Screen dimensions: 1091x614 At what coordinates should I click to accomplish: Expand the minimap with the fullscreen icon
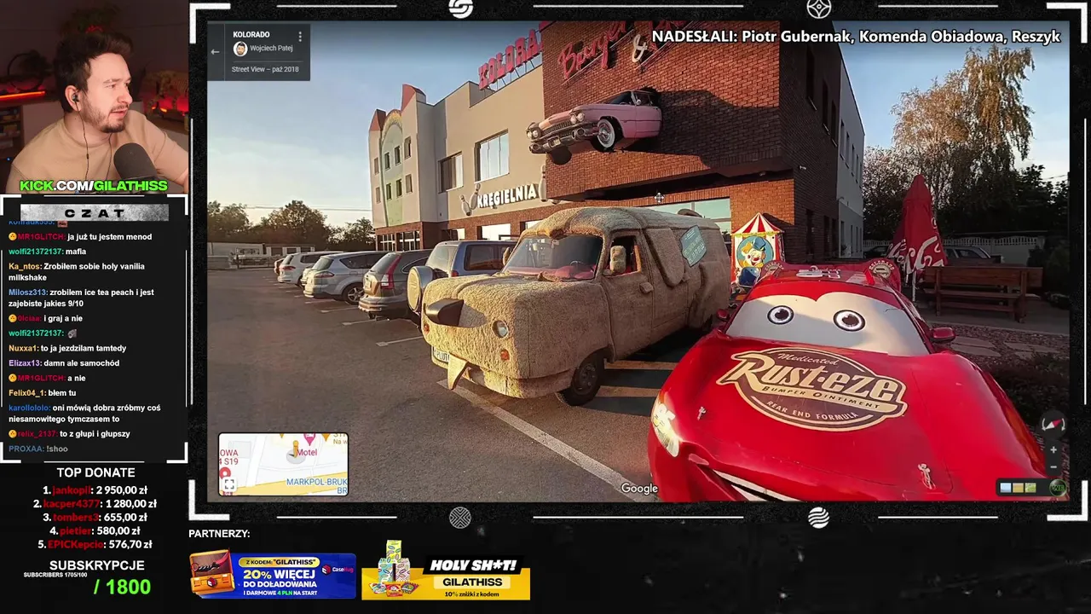[228, 485]
